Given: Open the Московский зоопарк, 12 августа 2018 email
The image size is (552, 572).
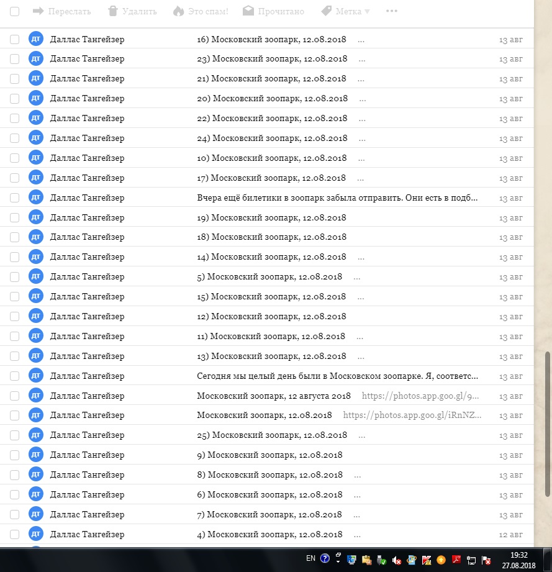Looking at the screenshot, I should pyautogui.click(x=274, y=396).
